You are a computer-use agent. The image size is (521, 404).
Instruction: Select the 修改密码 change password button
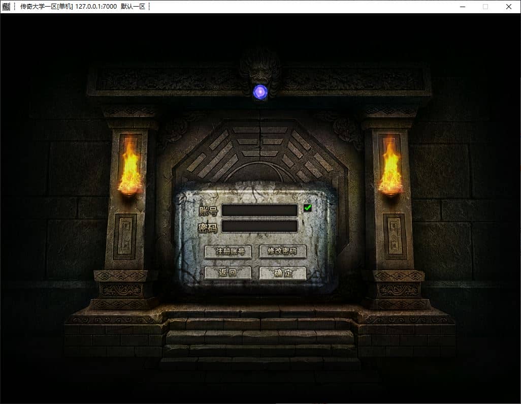[282, 252]
